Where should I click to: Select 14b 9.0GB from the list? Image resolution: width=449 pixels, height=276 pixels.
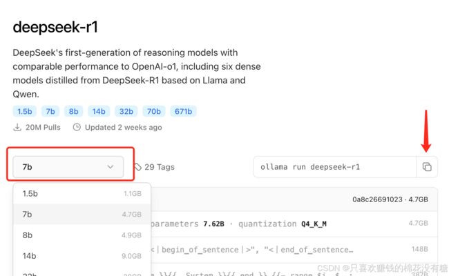click(82, 256)
